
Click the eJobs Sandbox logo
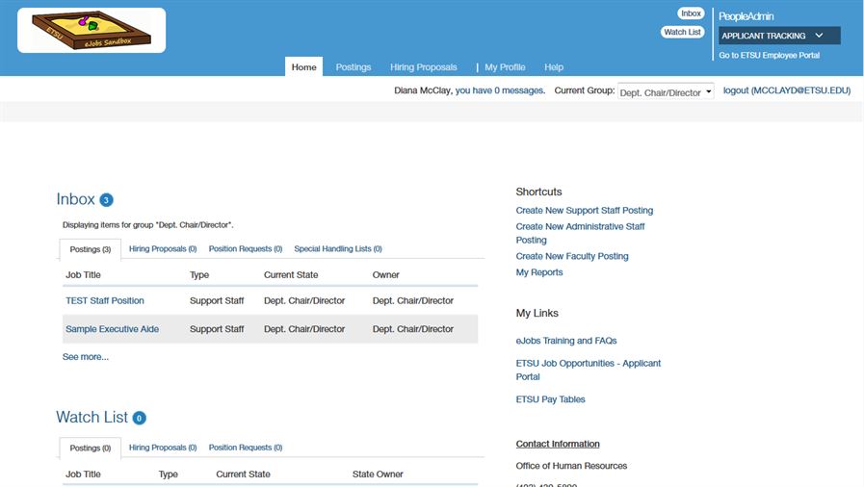[92, 31]
